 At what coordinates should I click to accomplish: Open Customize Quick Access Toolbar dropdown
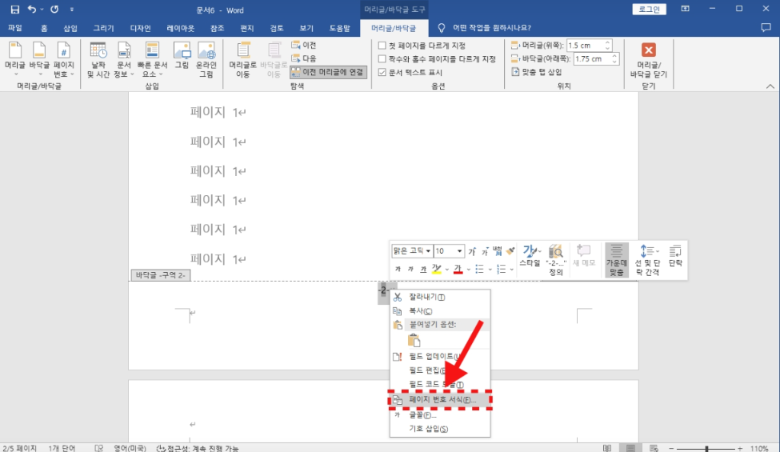click(x=72, y=10)
